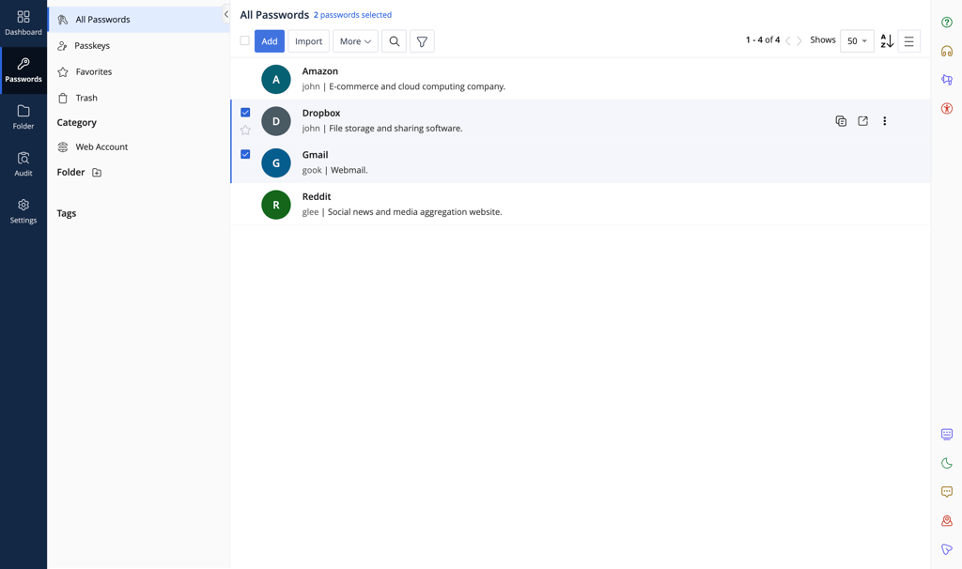
Task: Open Dropbox site via launch icon
Action: pyautogui.click(x=862, y=121)
